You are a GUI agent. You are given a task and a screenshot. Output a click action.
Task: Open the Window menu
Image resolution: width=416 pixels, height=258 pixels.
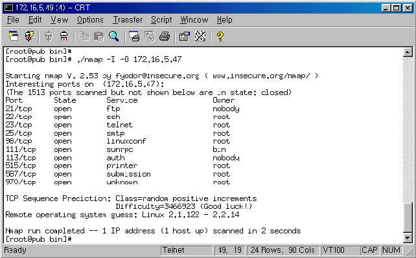pyautogui.click(x=194, y=20)
